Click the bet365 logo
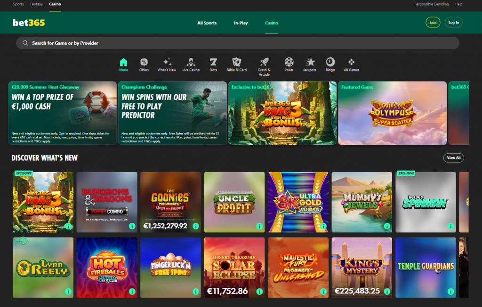This screenshot has height=307, width=482. point(29,23)
